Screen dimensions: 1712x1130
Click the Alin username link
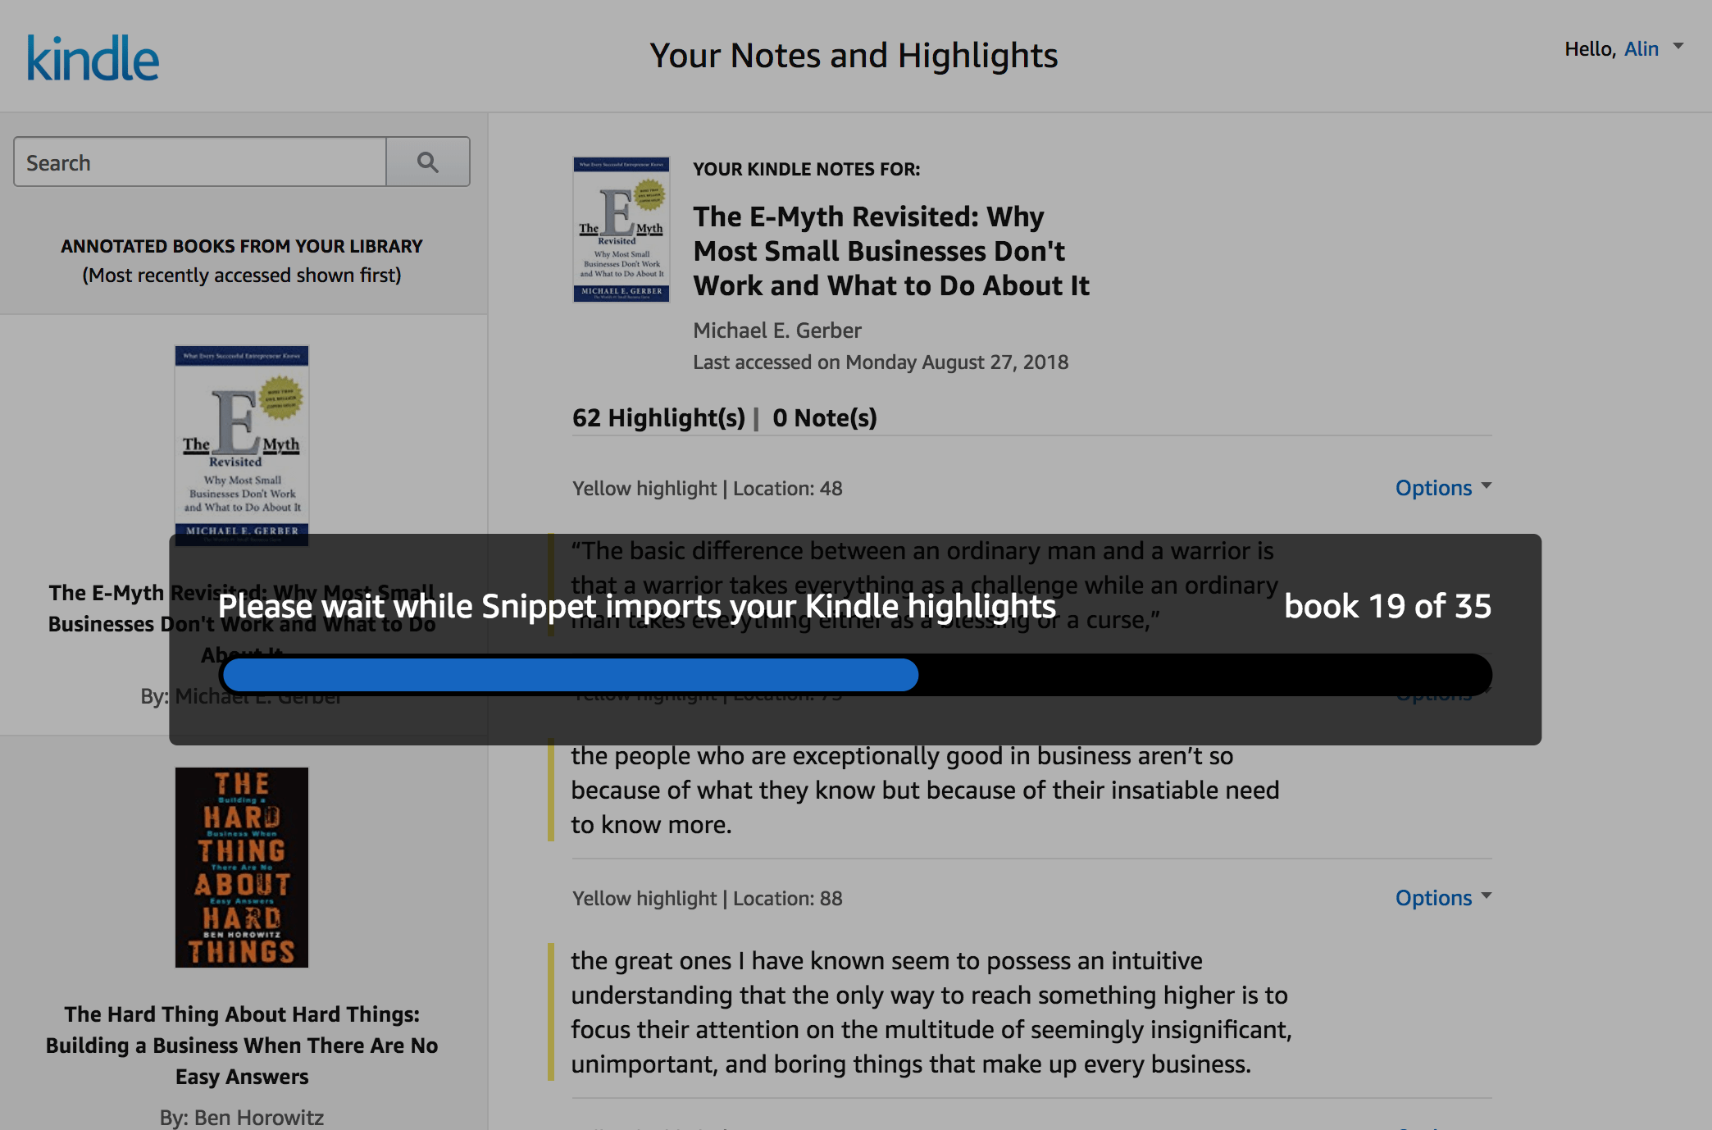(1641, 48)
